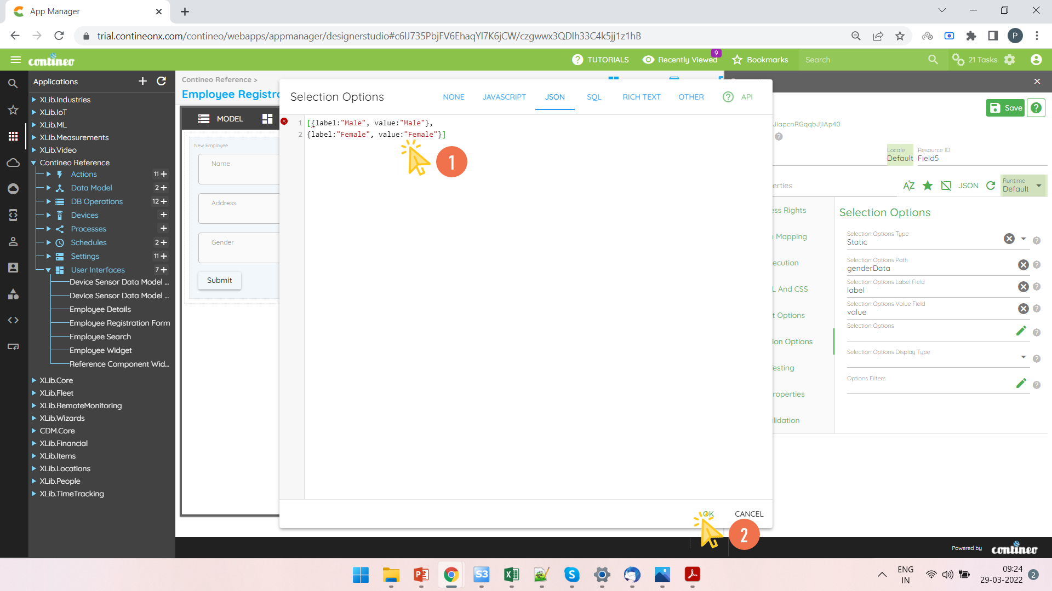
Task: Expand the XLib.Core tree node
Action: point(34,380)
